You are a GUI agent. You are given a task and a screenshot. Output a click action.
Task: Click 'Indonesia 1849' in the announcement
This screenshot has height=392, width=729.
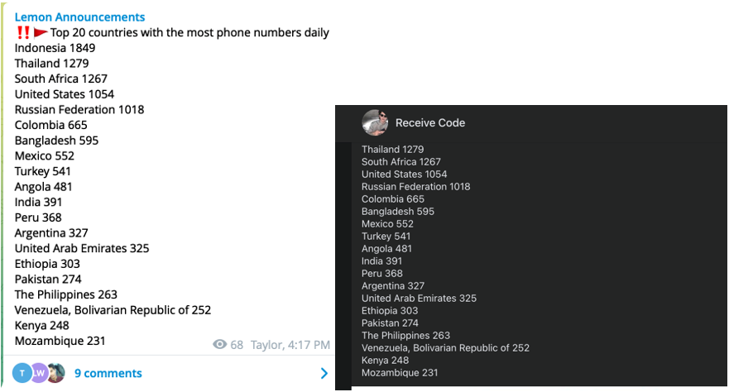[55, 48]
